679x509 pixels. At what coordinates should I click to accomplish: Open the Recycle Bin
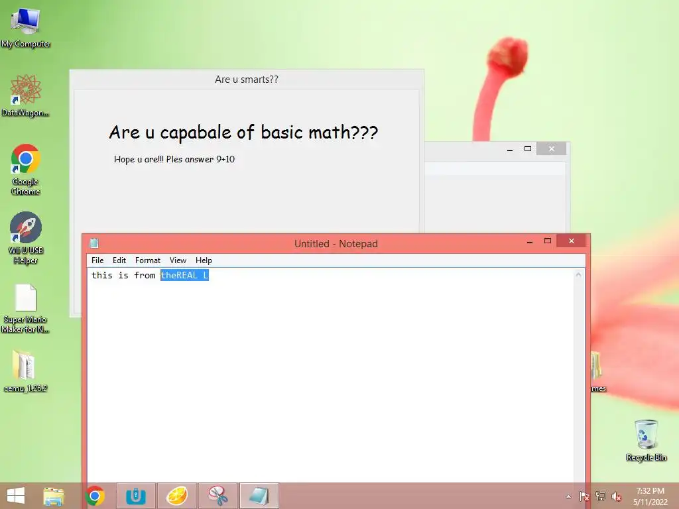point(646,440)
